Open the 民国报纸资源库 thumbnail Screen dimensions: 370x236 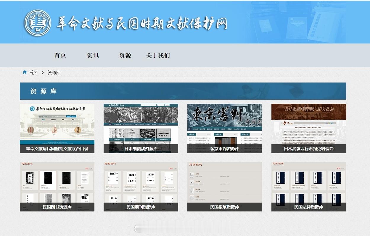pyautogui.click(x=225, y=187)
